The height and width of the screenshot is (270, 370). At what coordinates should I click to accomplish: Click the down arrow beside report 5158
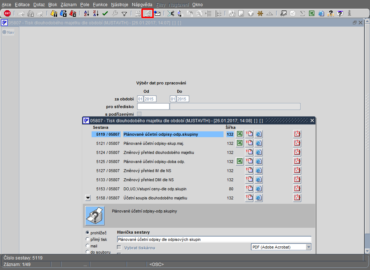pyautogui.click(x=88, y=198)
